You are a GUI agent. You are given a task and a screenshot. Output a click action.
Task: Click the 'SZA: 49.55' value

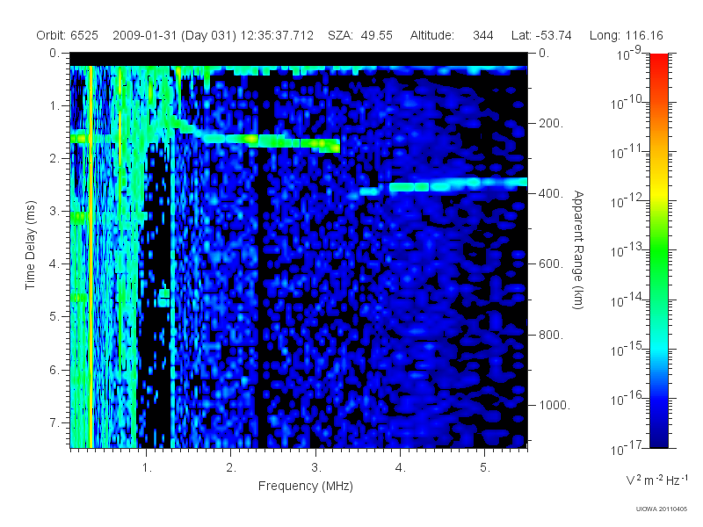(360, 35)
